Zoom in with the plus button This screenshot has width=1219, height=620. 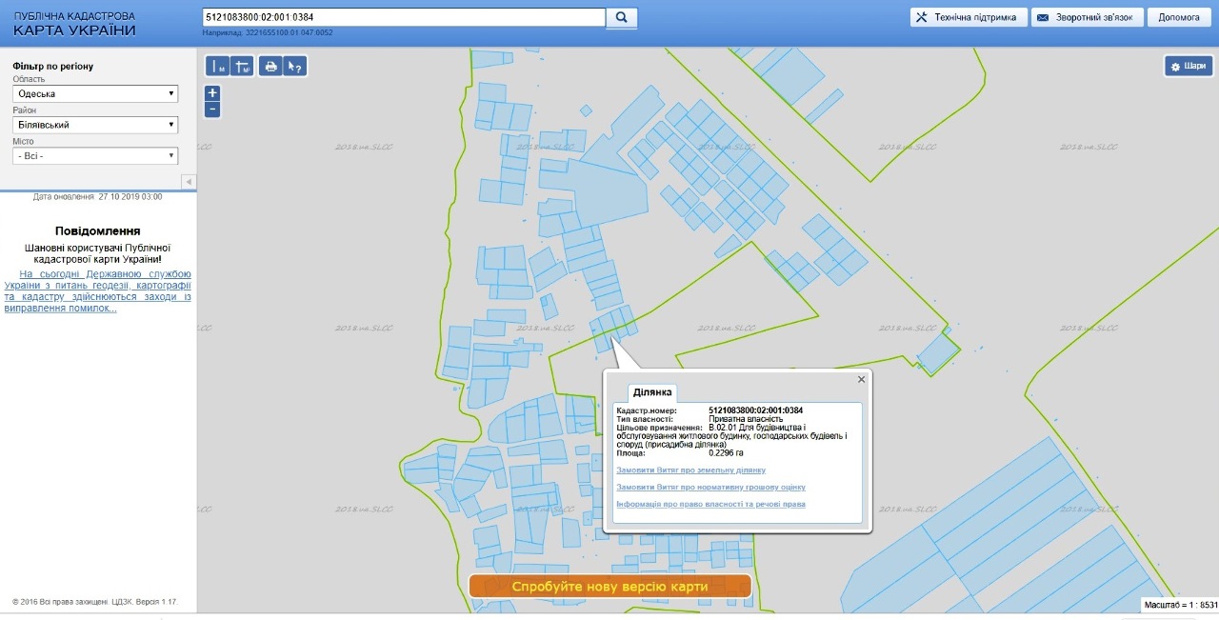(x=212, y=93)
